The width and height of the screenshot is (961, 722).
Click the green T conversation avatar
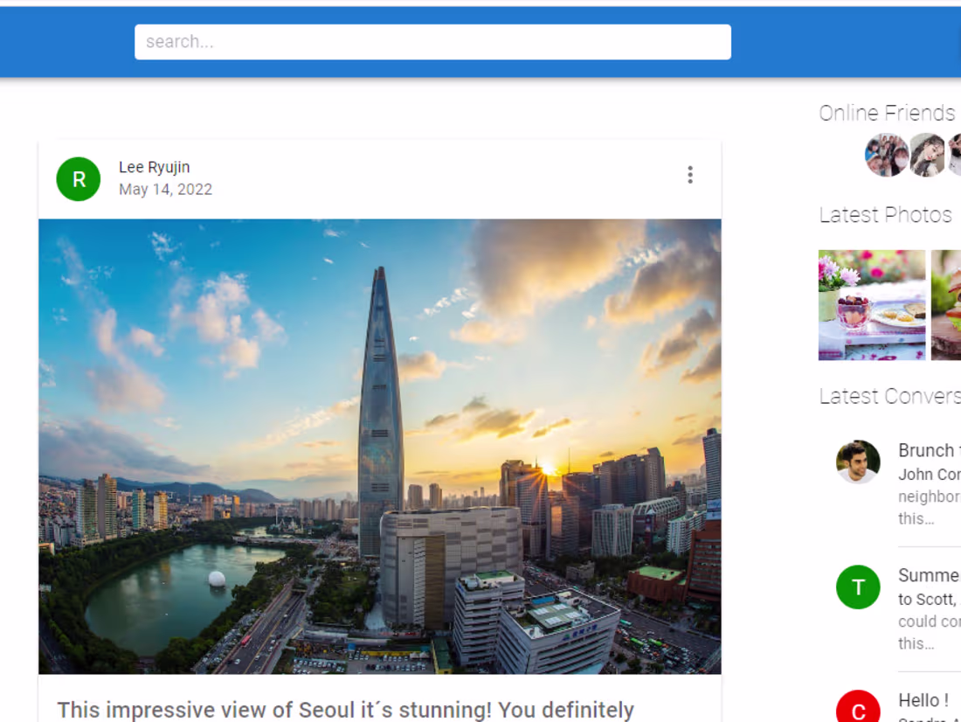point(858,587)
